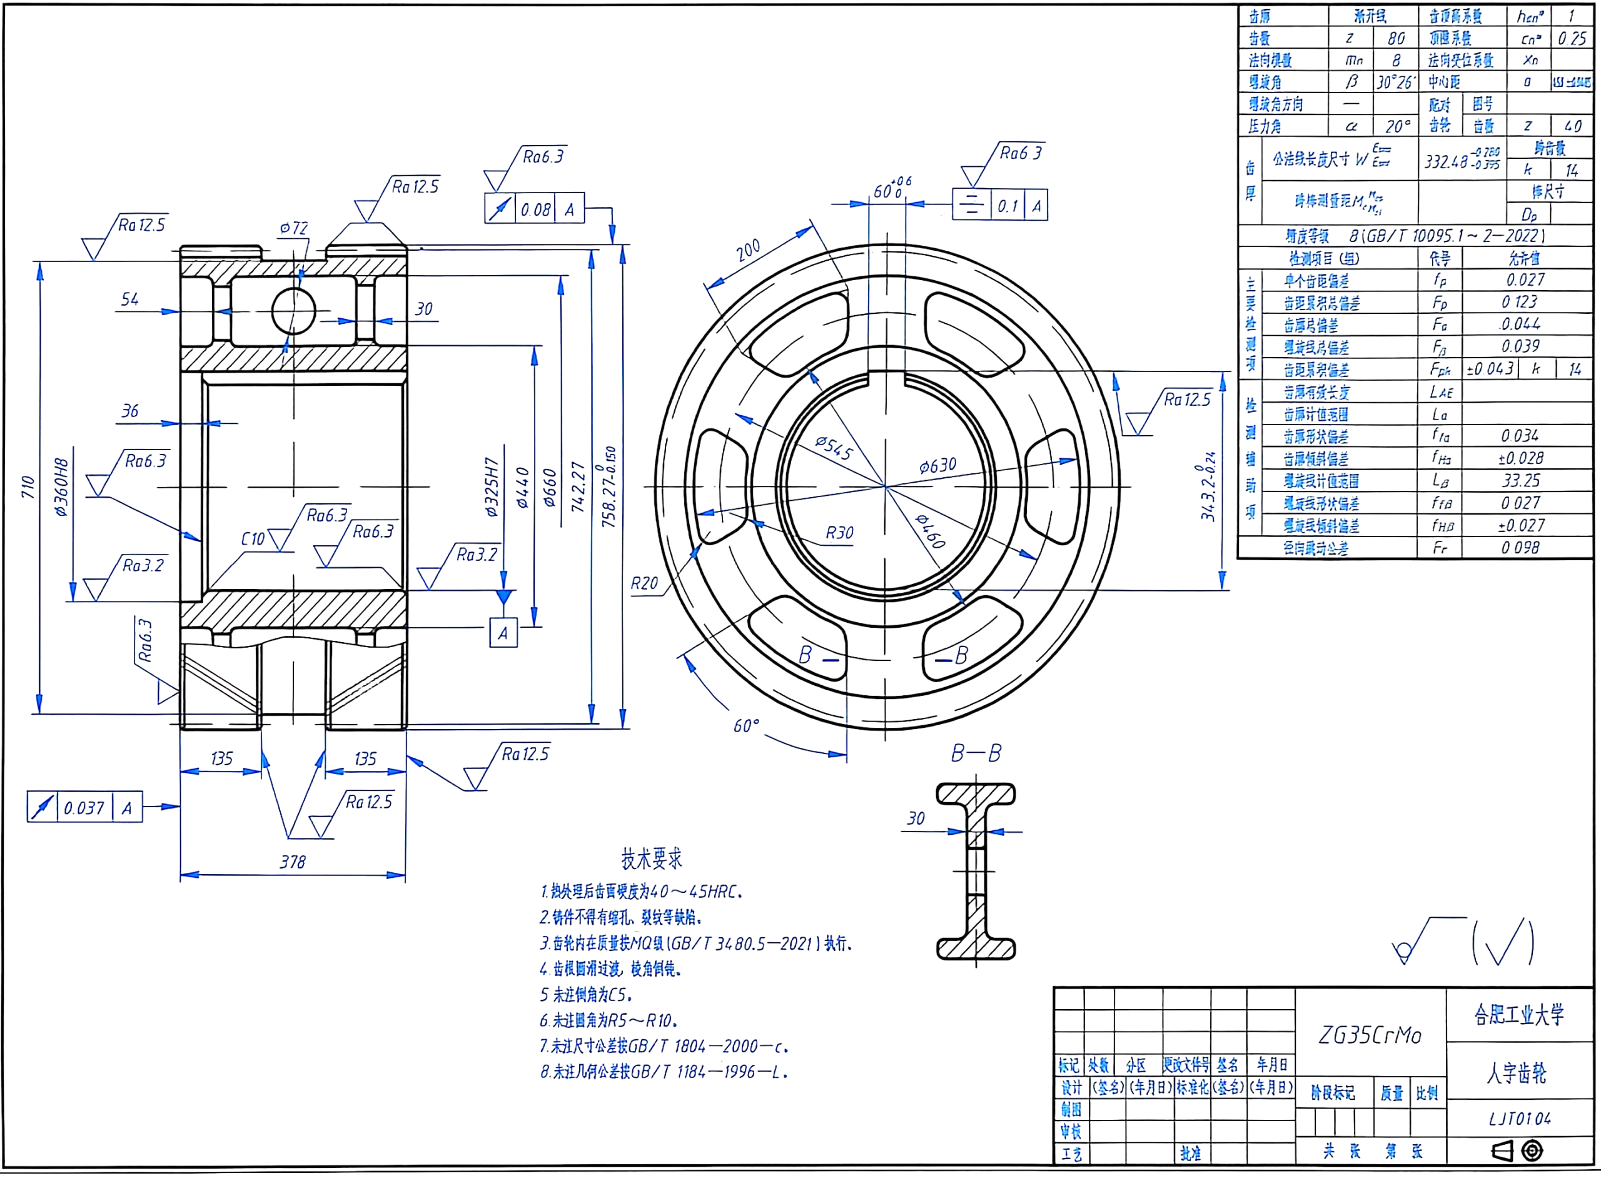
Task: Select technical requirement line 5 about C5 chamfers
Action: (586, 995)
